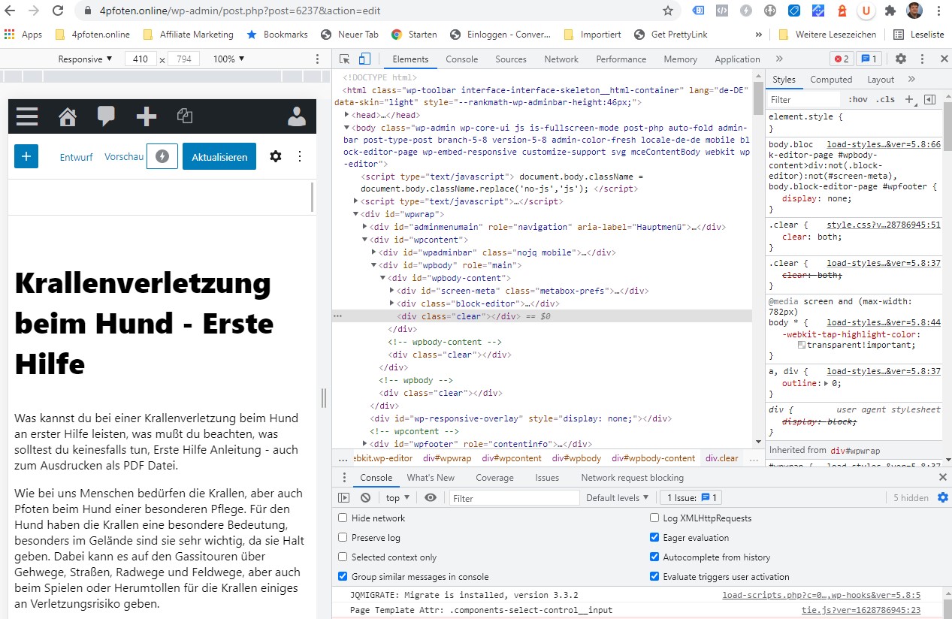The width and height of the screenshot is (952, 619).
Task: Open the Computed styles tab
Action: tap(831, 80)
